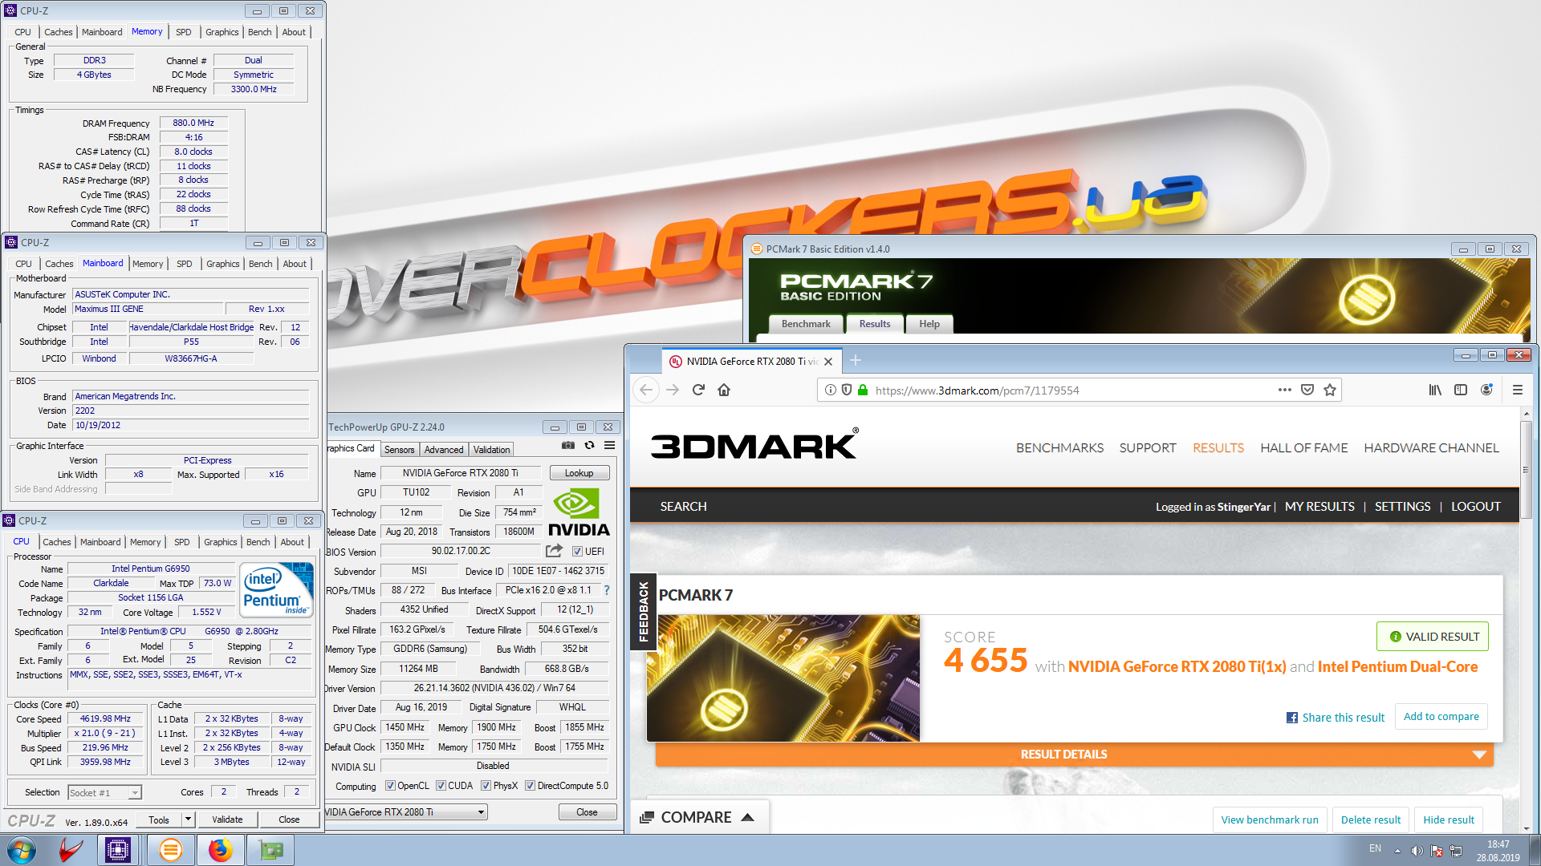Toggle the PhysX checkbox
This screenshot has height=866, width=1541.
[486, 786]
